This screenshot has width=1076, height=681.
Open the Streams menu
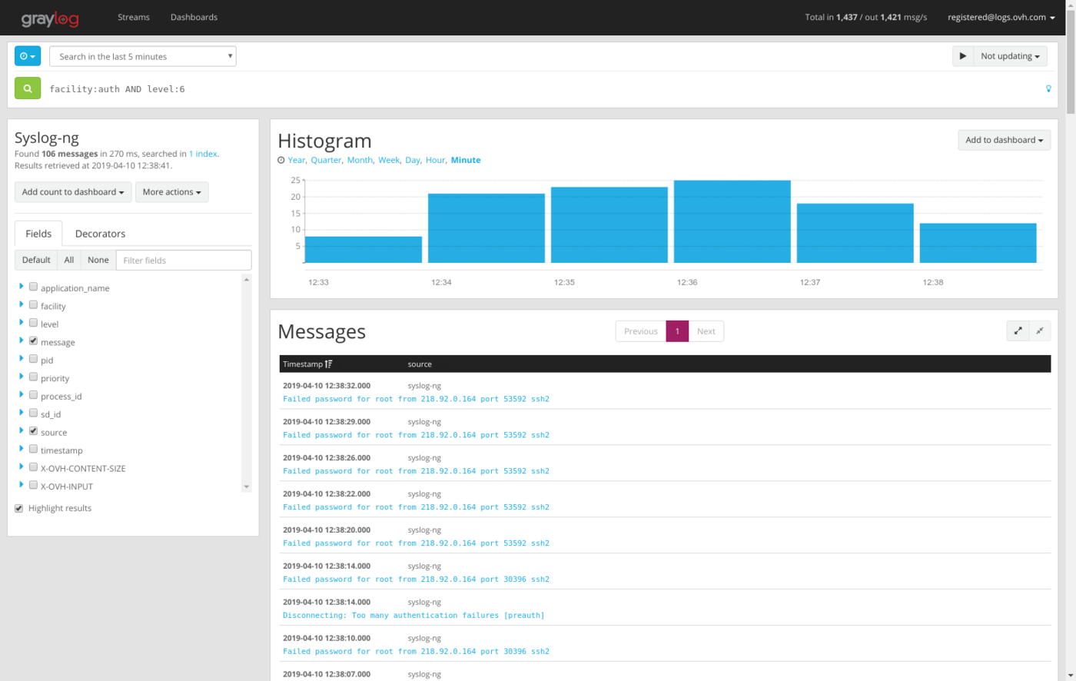click(x=134, y=17)
